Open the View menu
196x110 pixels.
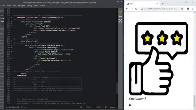tap(14, 5)
